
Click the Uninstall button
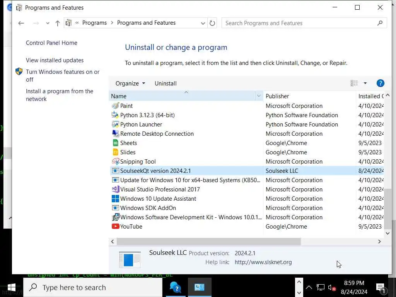click(x=166, y=84)
